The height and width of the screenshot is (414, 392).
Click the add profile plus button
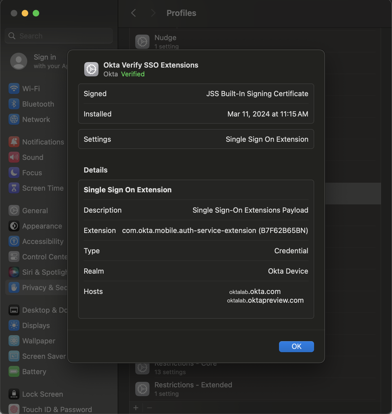point(136,408)
